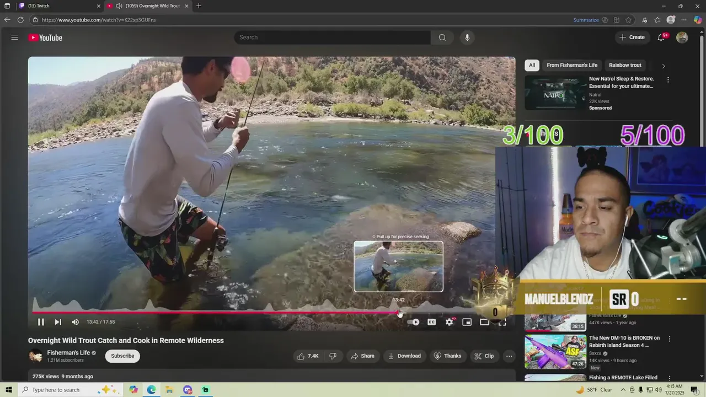
Task: Show hidden system tray icons
Action: 623,390
